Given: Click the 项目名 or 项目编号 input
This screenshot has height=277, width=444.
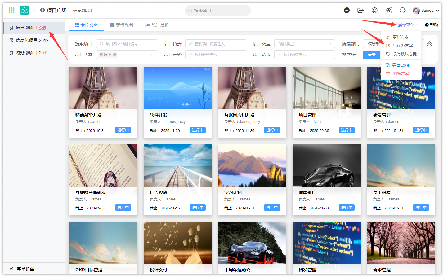Looking at the screenshot, I should (127, 44).
